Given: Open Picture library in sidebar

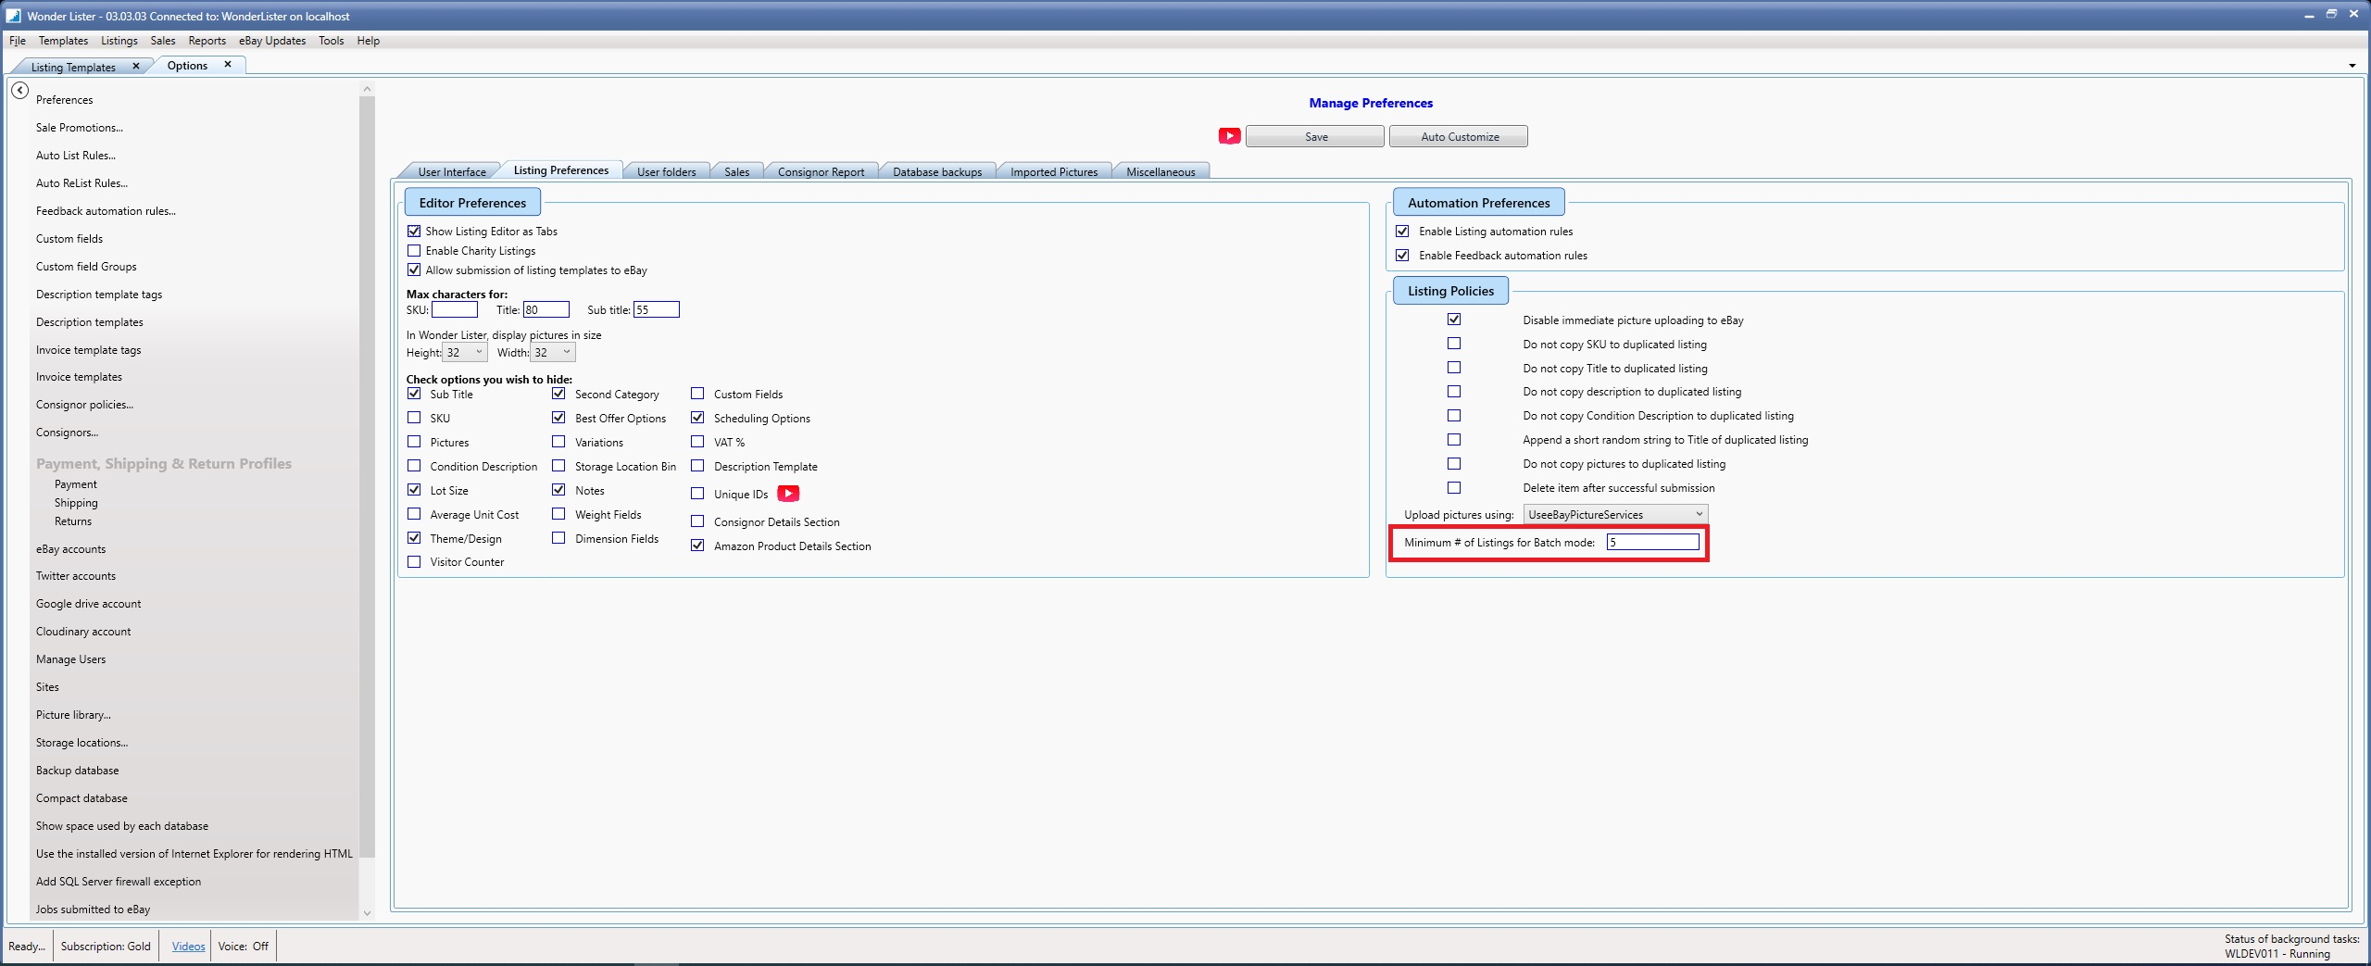Looking at the screenshot, I should coord(73,715).
